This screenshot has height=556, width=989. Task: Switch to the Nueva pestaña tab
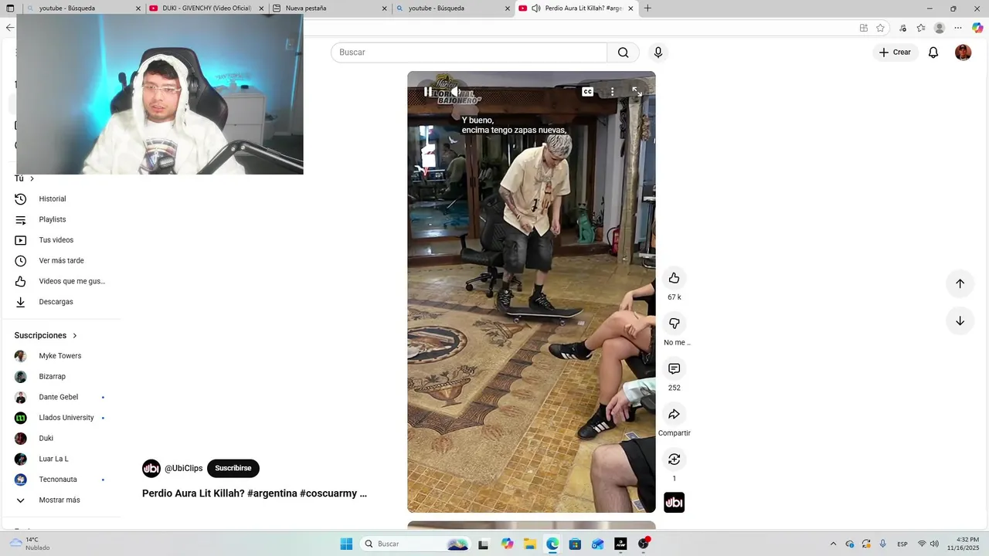330,8
